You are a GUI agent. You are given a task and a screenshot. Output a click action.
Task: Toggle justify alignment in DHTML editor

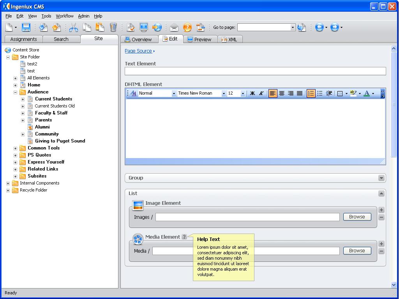[300, 93]
